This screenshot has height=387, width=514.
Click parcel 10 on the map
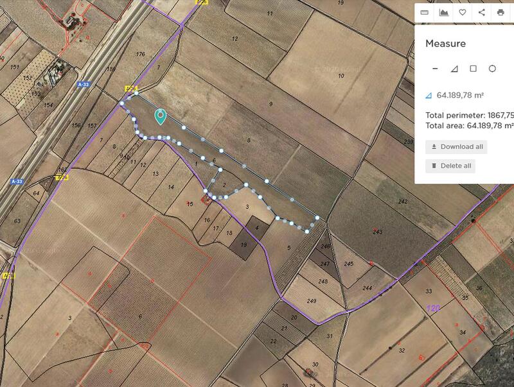coord(341,76)
